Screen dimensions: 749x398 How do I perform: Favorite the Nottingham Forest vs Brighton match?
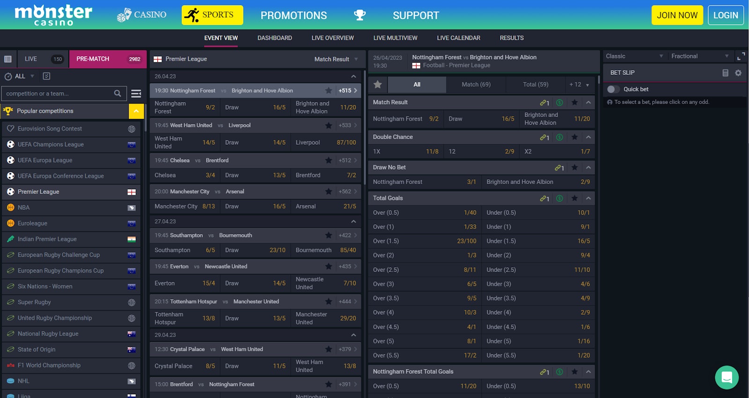[329, 90]
